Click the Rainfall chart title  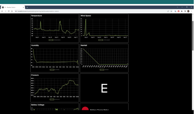(x=84, y=45)
